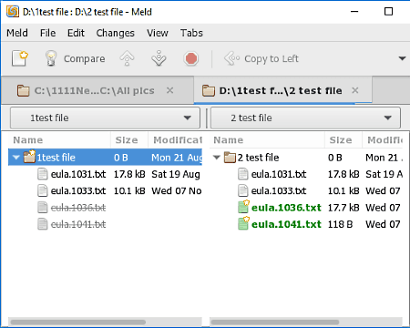
Task: Click greyed file icon of left eula.1041.txt
Action: coord(43,224)
